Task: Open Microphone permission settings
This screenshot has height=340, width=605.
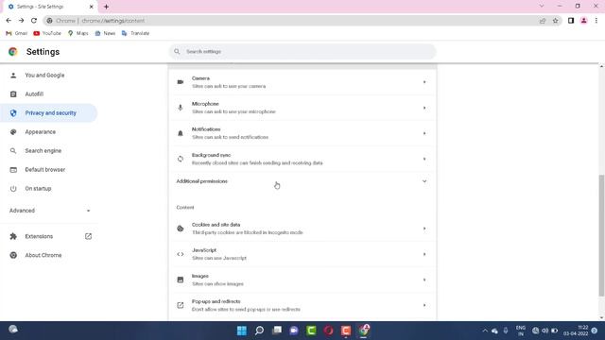Action: pos(302,108)
